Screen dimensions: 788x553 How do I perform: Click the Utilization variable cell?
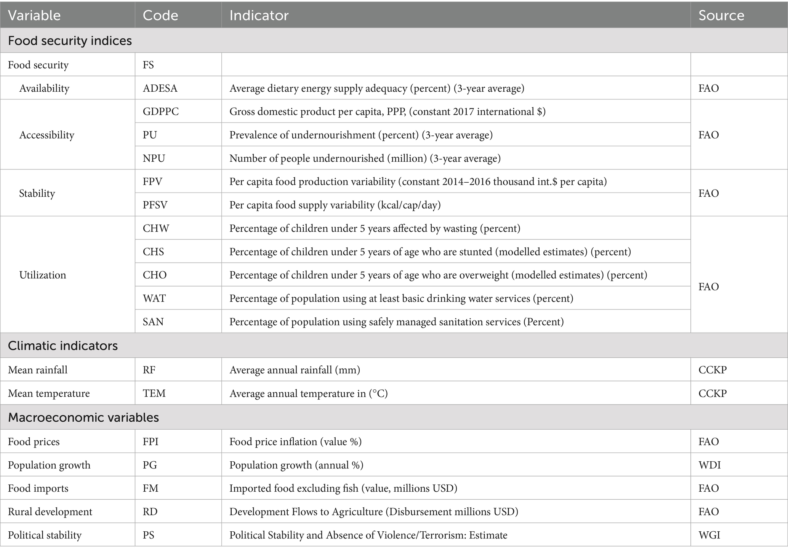pyautogui.click(x=43, y=275)
